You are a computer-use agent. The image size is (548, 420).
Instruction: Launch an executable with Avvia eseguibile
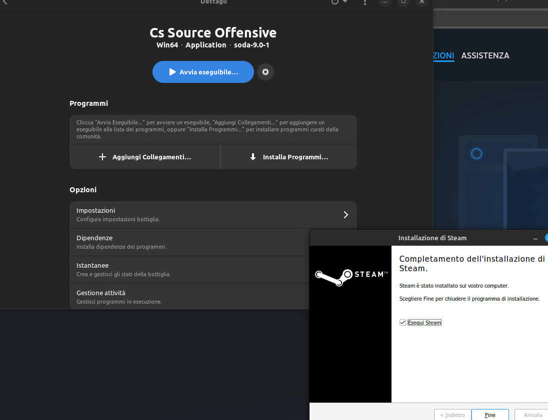click(203, 72)
